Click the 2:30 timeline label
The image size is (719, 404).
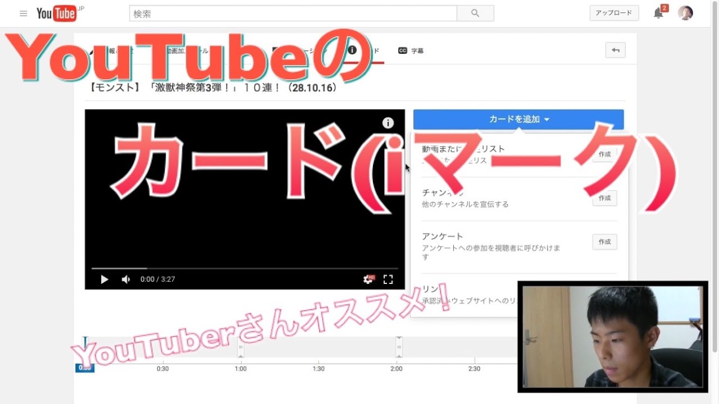point(475,369)
